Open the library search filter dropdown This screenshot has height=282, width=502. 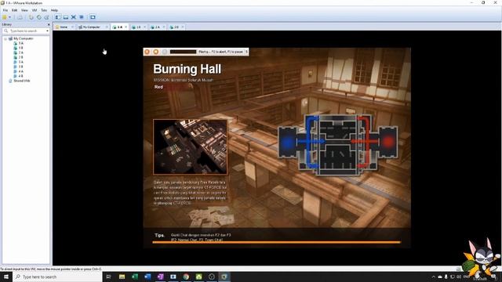pyautogui.click(x=47, y=31)
